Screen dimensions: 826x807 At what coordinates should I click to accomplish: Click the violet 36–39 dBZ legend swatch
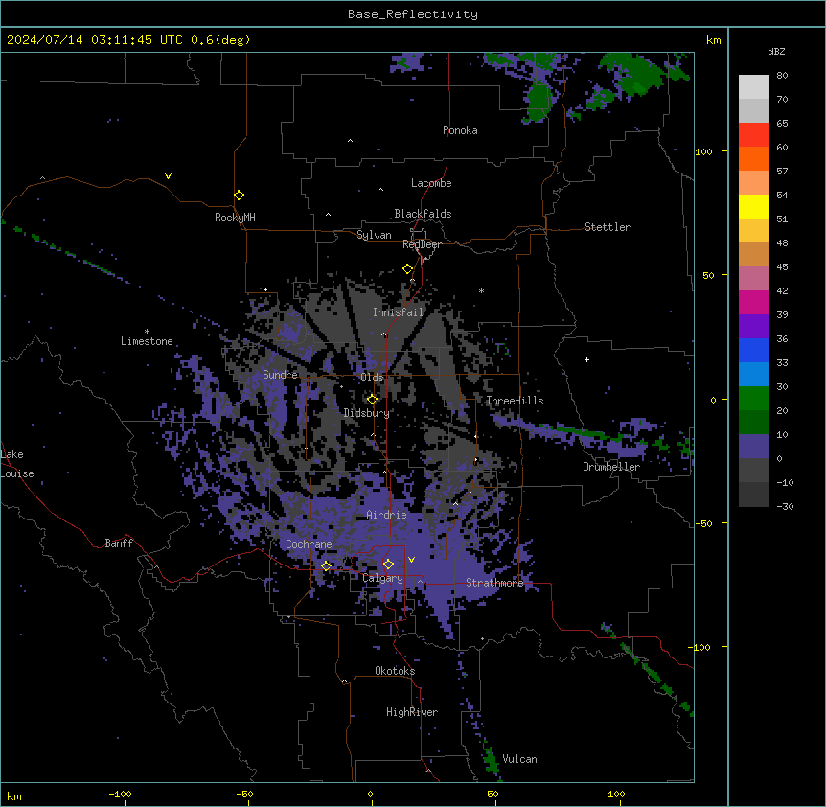click(753, 327)
